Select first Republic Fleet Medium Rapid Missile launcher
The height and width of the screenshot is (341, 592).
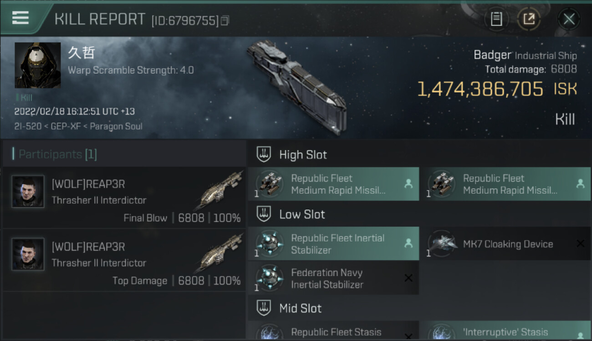coord(333,184)
